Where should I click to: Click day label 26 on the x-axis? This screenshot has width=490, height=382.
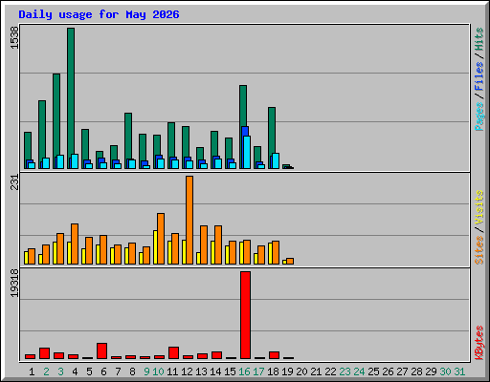point(388,371)
